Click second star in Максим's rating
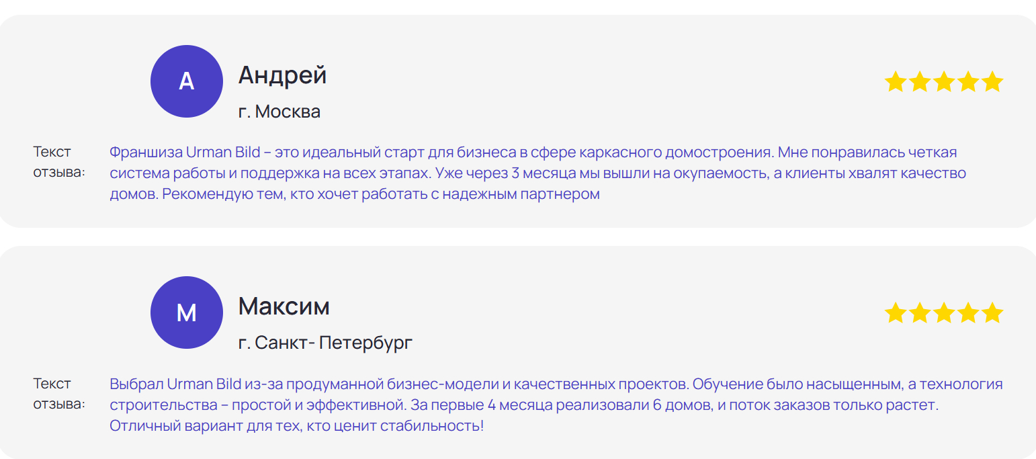Viewport: 1036px width, 459px height. point(920,313)
